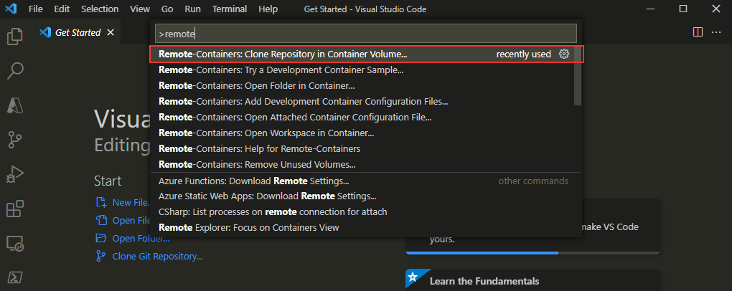Open the View menu
The image size is (732, 291).
point(140,9)
